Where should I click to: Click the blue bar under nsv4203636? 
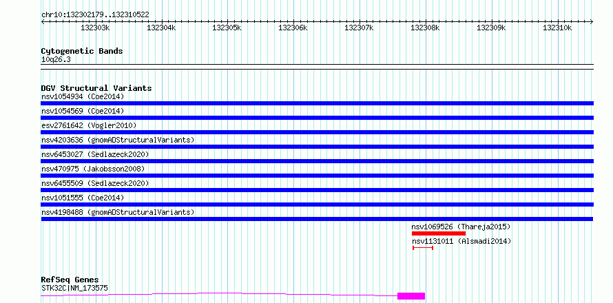point(317,147)
